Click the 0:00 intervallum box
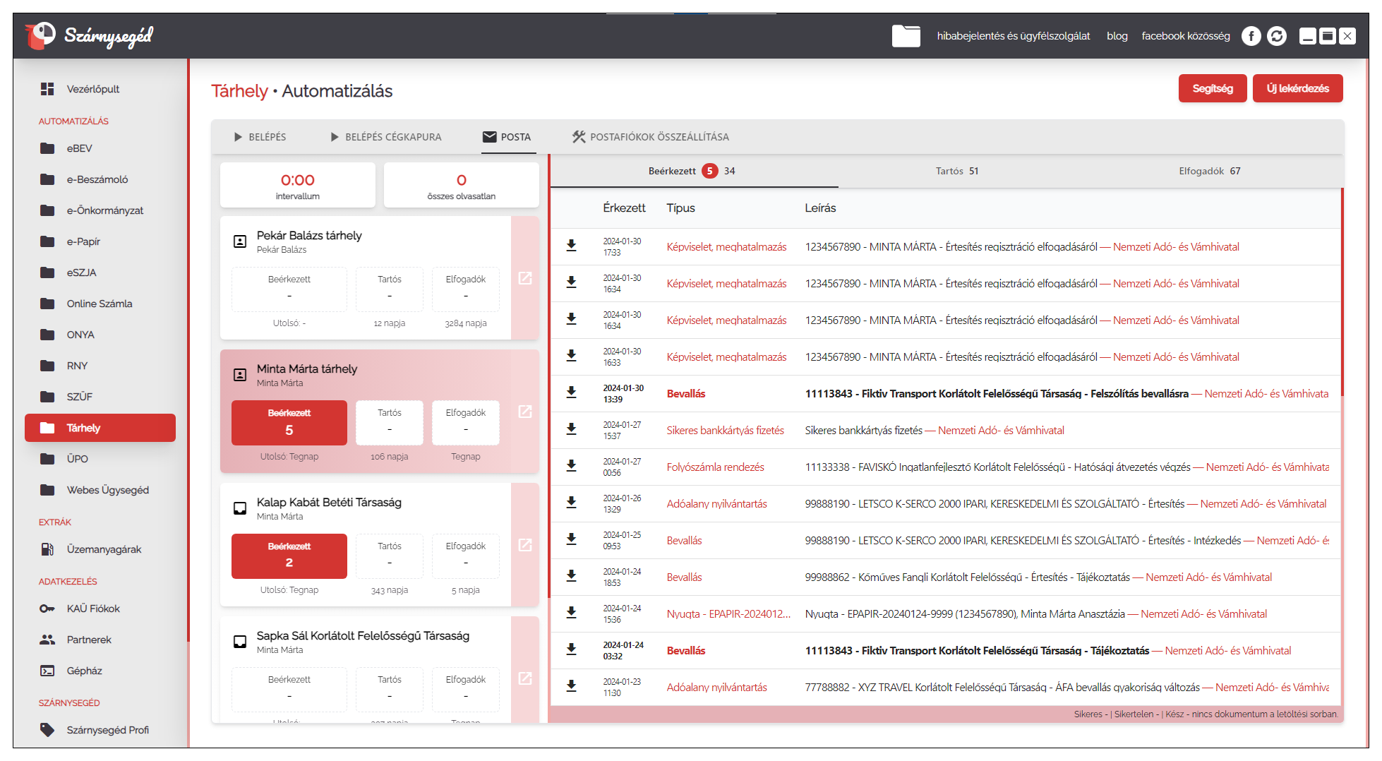1382x761 pixels. click(x=297, y=186)
